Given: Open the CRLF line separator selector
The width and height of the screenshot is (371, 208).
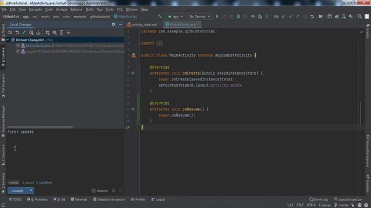Looking at the screenshot, I should point(300,205).
